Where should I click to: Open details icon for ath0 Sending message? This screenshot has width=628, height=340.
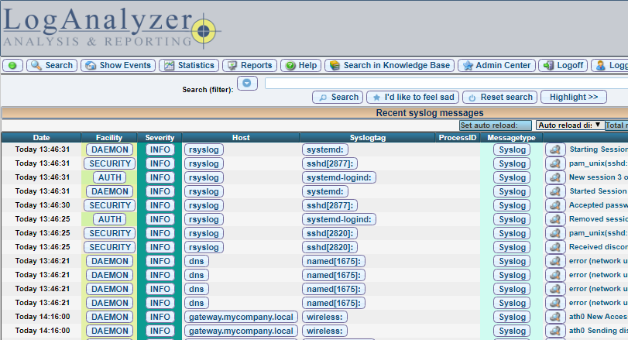coord(555,331)
